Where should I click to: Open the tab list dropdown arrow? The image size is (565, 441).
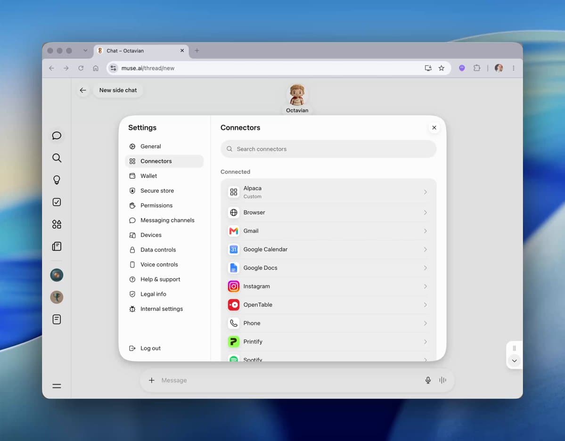(85, 50)
